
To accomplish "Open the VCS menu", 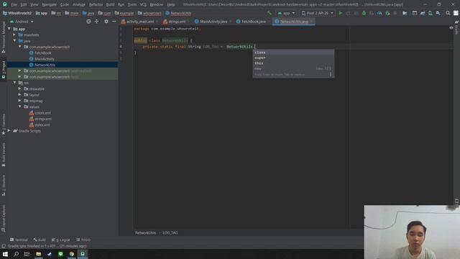I will point(143,5).
